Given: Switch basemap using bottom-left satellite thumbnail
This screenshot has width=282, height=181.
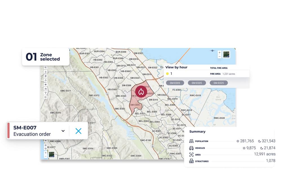Looking at the screenshot, I should coord(52,154).
